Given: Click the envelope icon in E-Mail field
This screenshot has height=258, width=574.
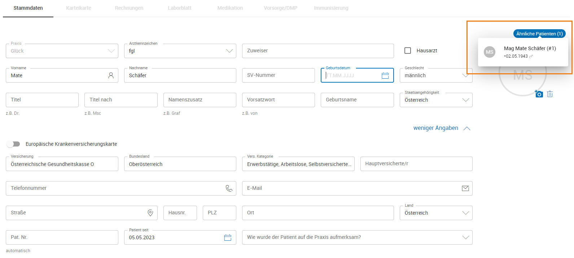Looking at the screenshot, I should click(465, 188).
